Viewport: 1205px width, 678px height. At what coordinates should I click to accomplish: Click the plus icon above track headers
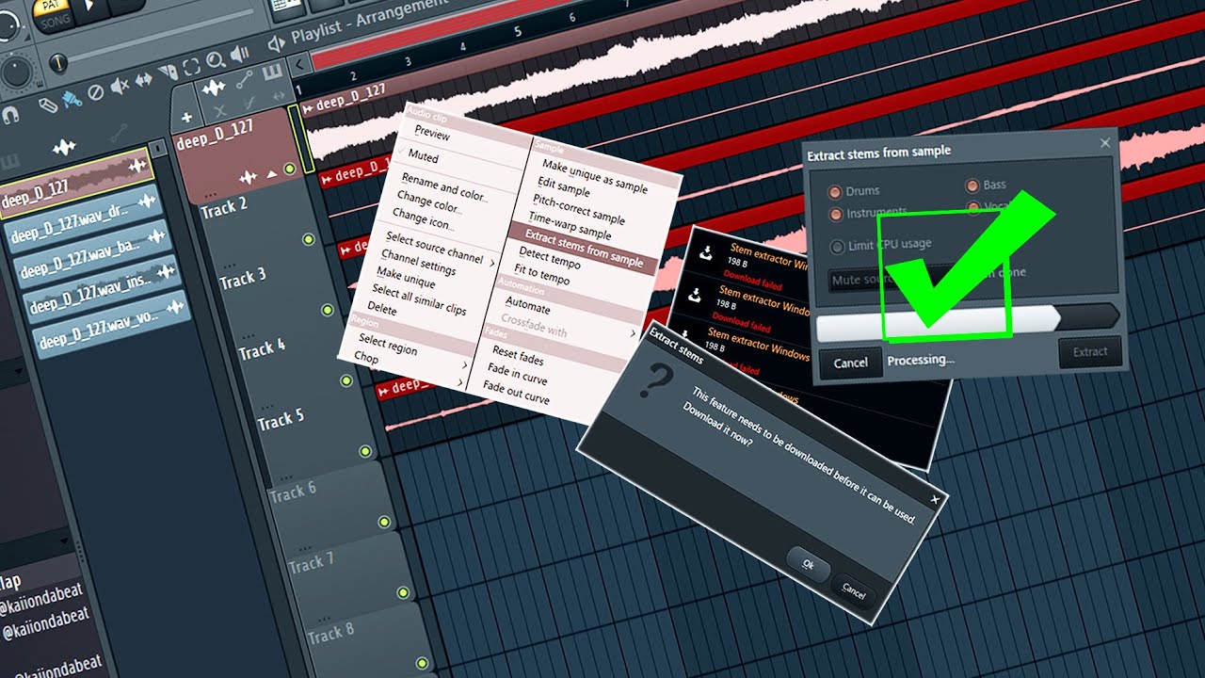point(186,118)
